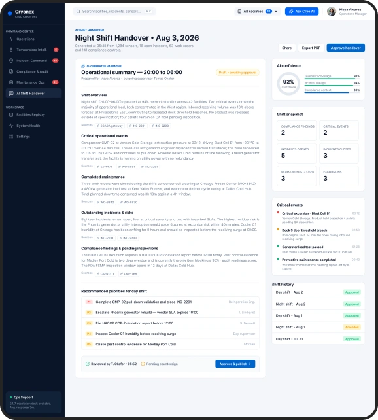Click the red dot beside Critical excursion event
This screenshot has height=420, width=378.
tap(278, 213)
